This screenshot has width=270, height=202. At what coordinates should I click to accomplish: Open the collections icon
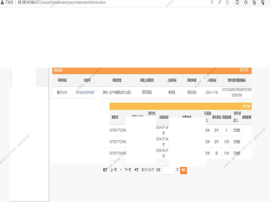pos(254,2)
